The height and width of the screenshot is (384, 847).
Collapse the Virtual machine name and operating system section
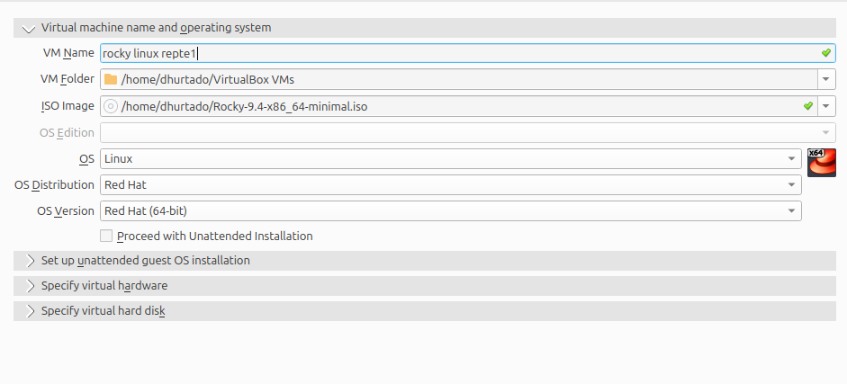pos(29,28)
